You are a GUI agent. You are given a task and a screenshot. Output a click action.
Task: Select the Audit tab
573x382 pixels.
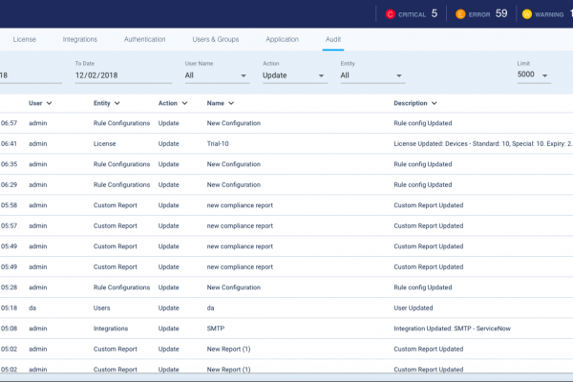[333, 39]
